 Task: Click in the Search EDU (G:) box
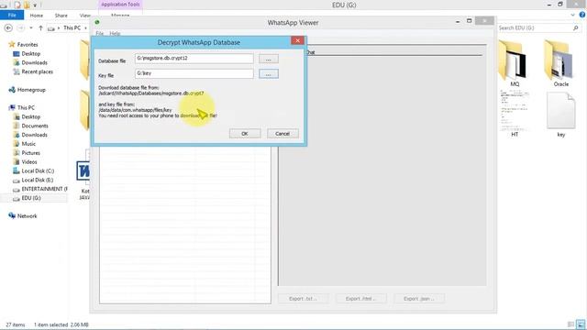tap(535, 28)
